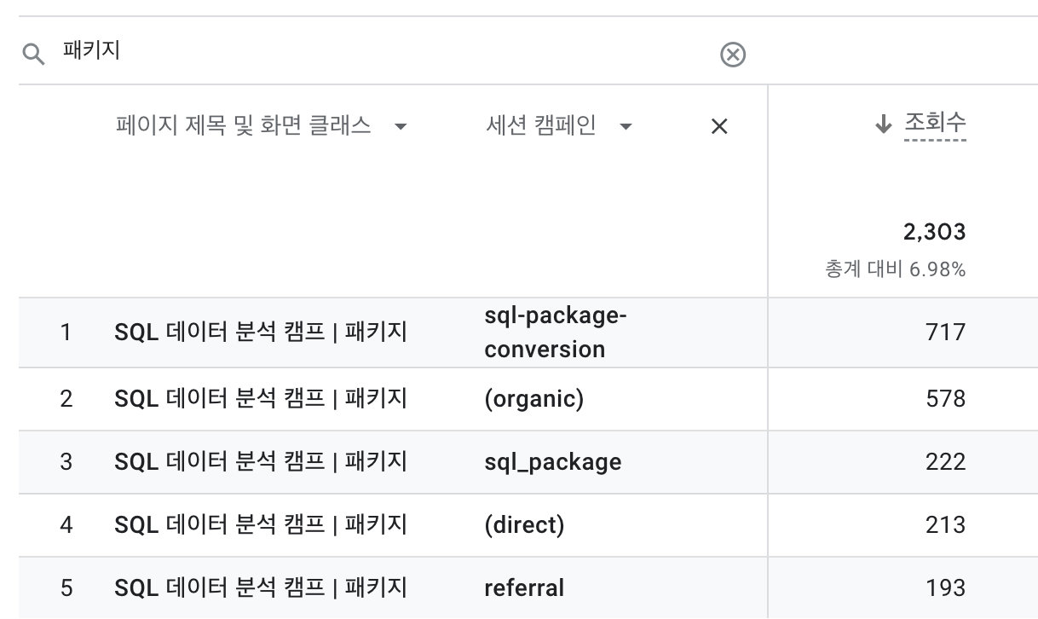The width and height of the screenshot is (1038, 619).
Task: Click the 717 views value
Action: pos(946,332)
